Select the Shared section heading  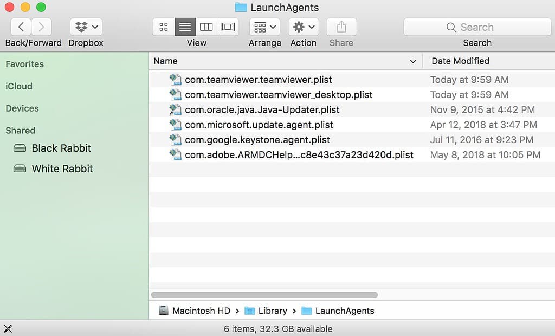21,130
